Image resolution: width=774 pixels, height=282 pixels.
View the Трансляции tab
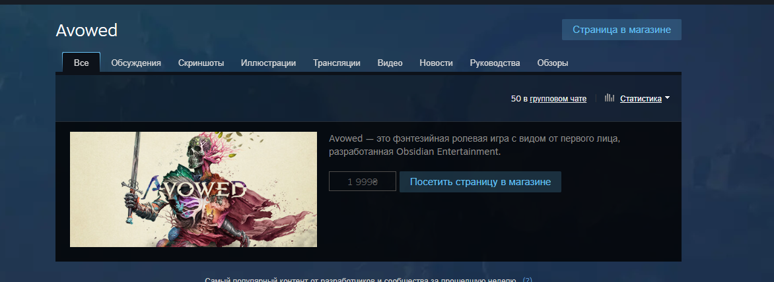pyautogui.click(x=337, y=63)
